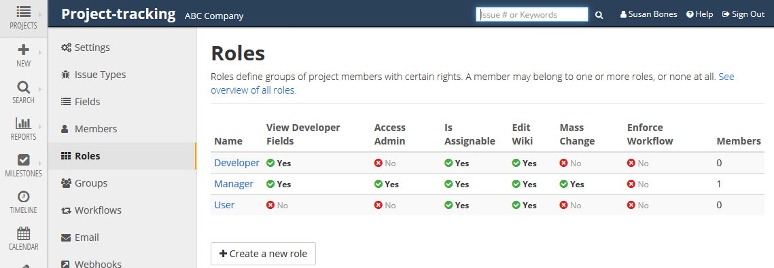Click the Members person icon
This screenshot has height=268, width=774.
[65, 129]
